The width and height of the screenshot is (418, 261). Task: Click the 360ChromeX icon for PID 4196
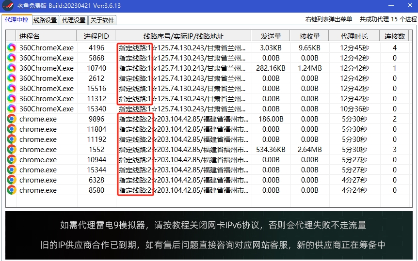pos(12,47)
